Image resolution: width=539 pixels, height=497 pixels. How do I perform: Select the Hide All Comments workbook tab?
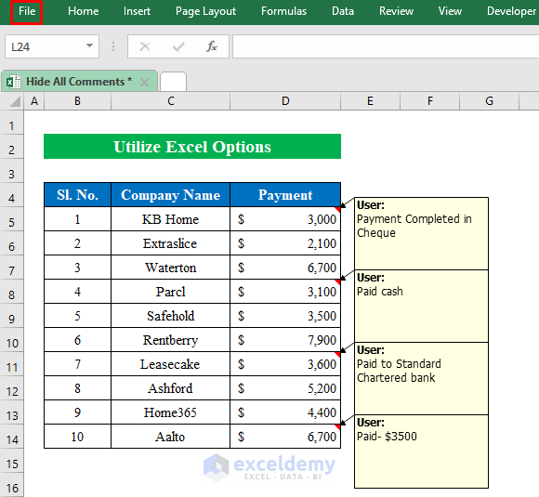click(x=79, y=82)
